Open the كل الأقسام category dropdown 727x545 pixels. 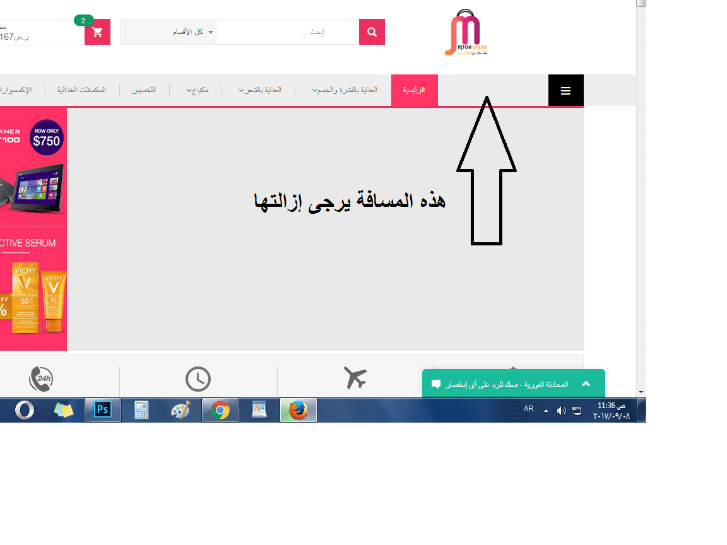pyautogui.click(x=168, y=32)
